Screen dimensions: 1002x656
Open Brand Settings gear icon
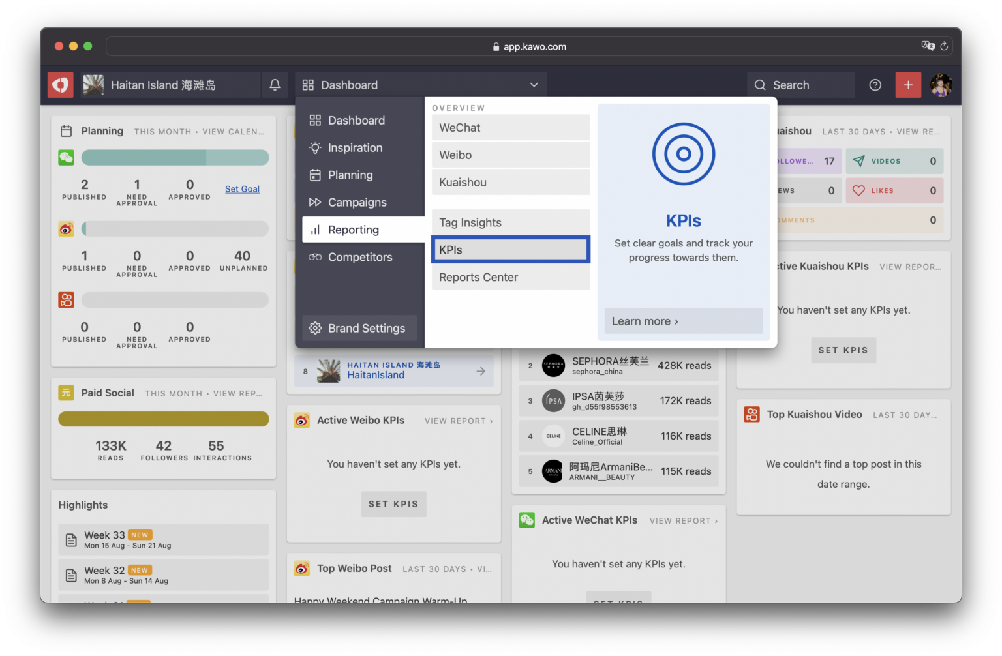[316, 328]
